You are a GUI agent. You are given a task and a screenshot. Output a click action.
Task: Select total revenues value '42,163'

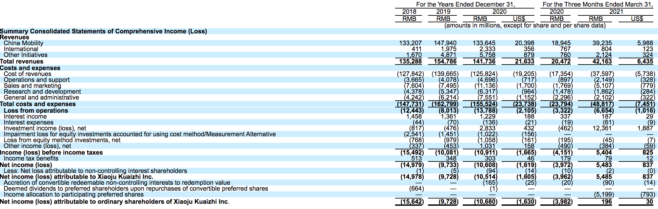[602, 61]
